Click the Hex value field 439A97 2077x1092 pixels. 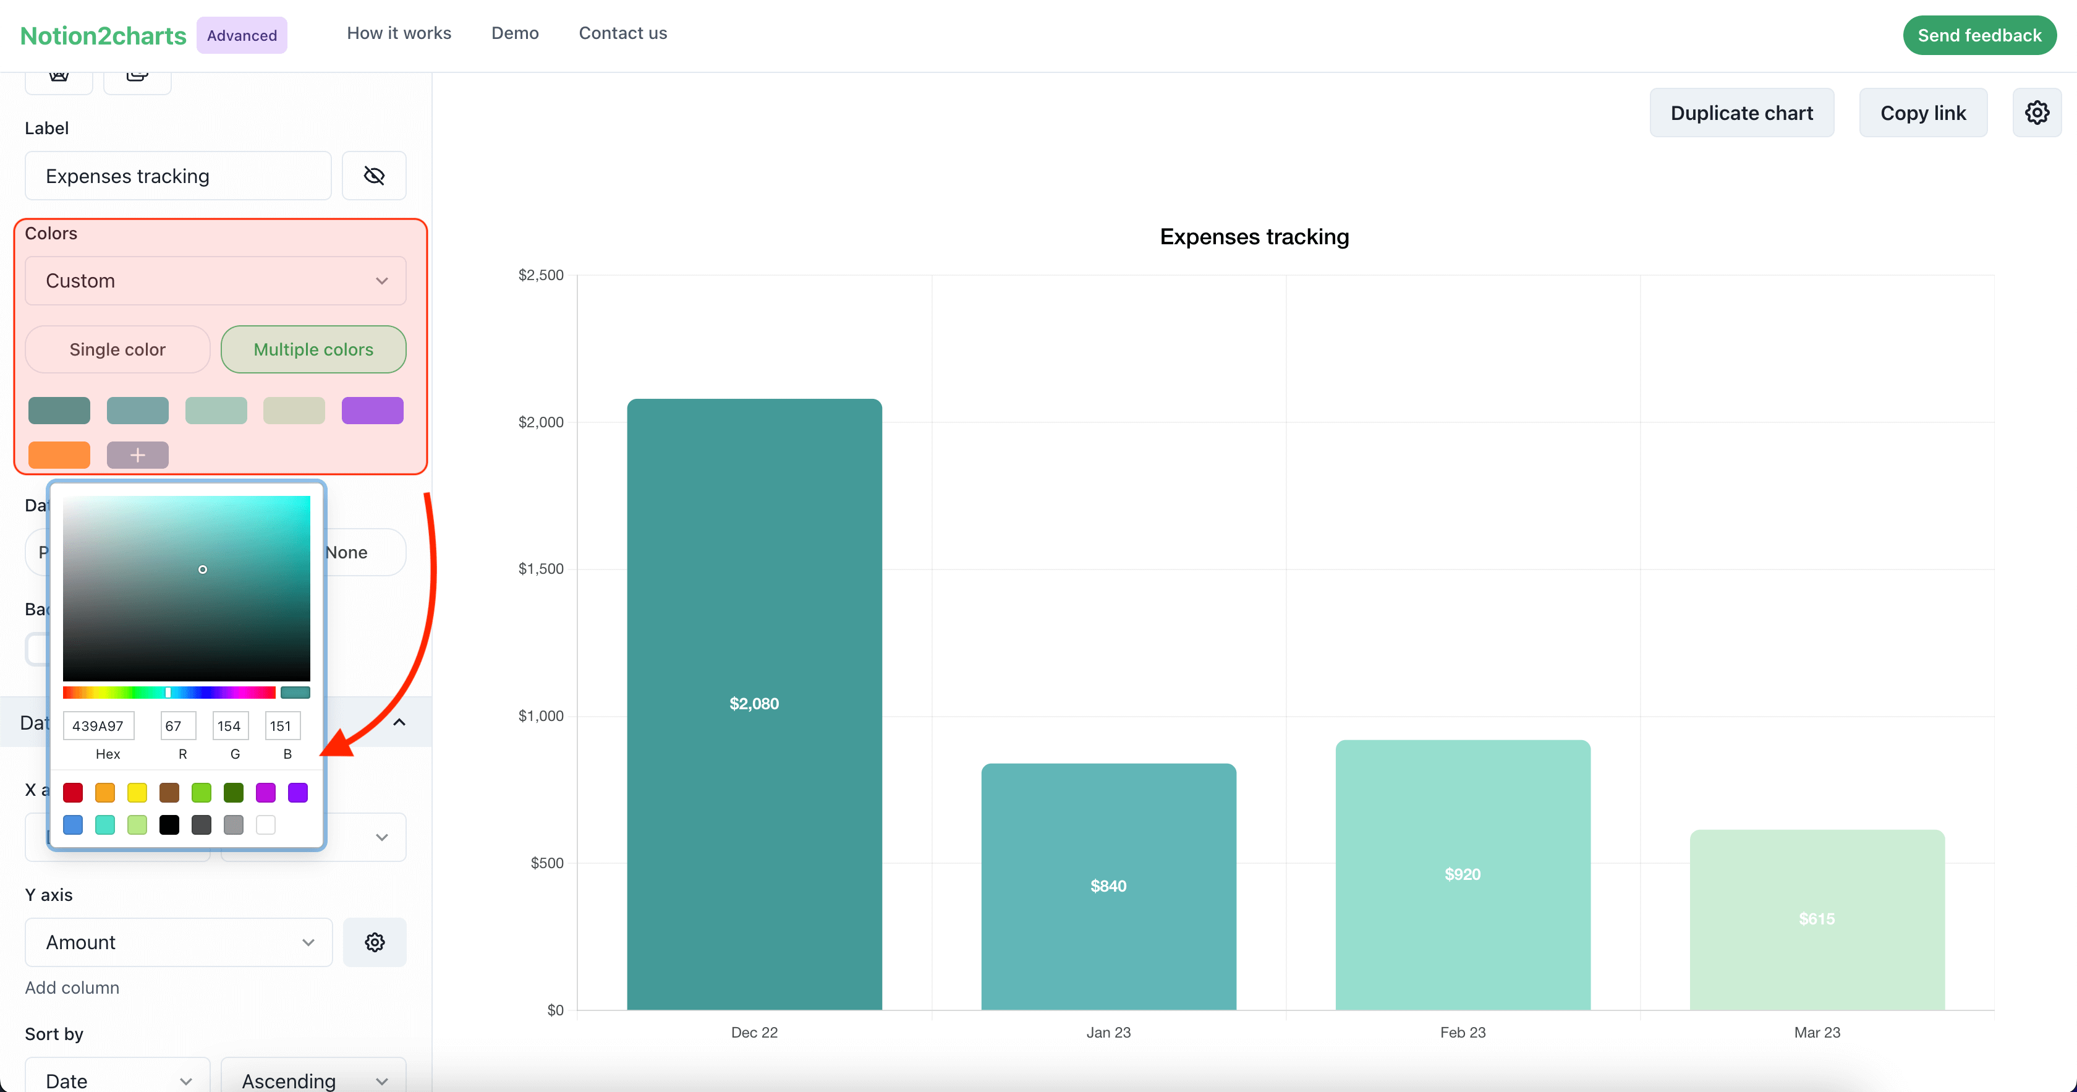[x=98, y=726]
